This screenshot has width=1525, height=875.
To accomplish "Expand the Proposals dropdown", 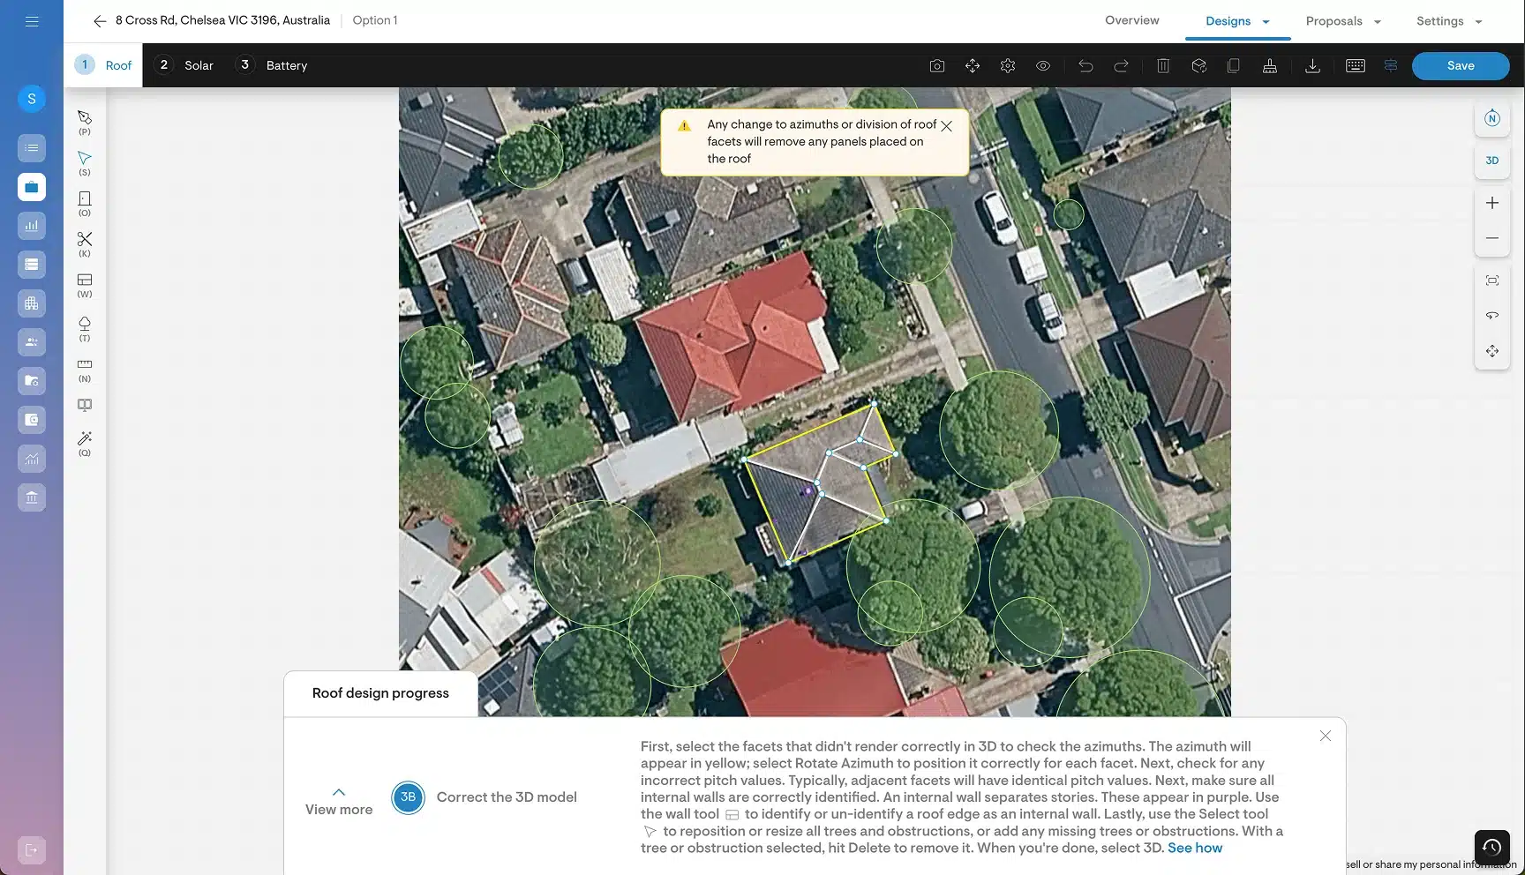I will click(1343, 21).
